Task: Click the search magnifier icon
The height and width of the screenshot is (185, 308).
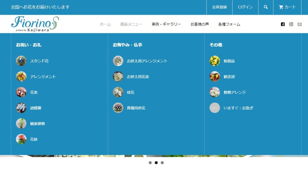Action: tap(266, 7)
